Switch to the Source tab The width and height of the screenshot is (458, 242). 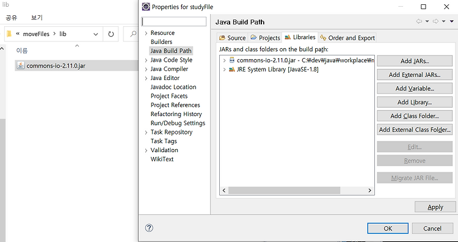(233, 38)
